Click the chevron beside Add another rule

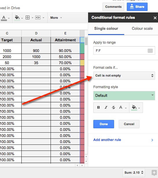click(x=152, y=140)
